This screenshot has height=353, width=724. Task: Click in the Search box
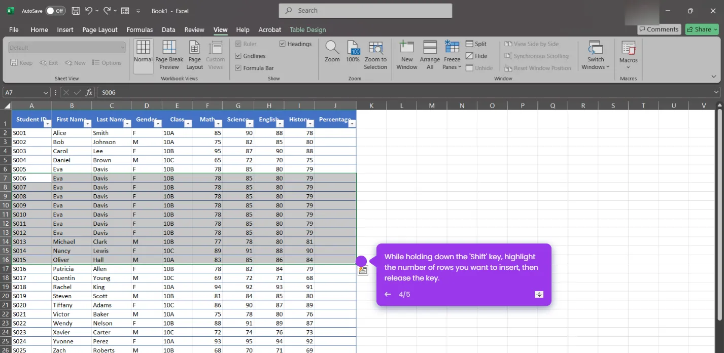(365, 11)
